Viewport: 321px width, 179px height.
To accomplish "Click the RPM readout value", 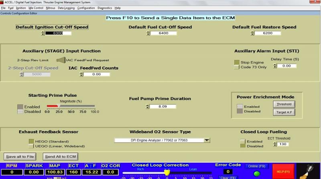I will pos(12,172).
